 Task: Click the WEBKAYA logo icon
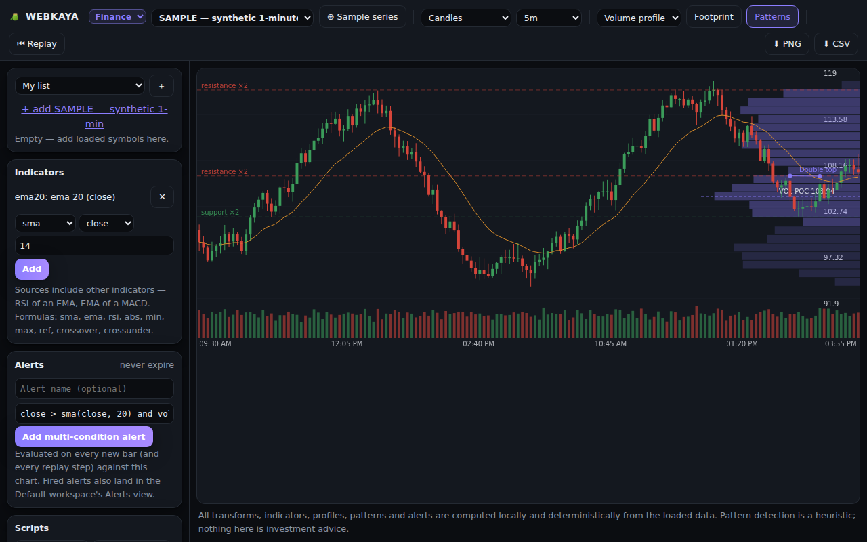(14, 17)
